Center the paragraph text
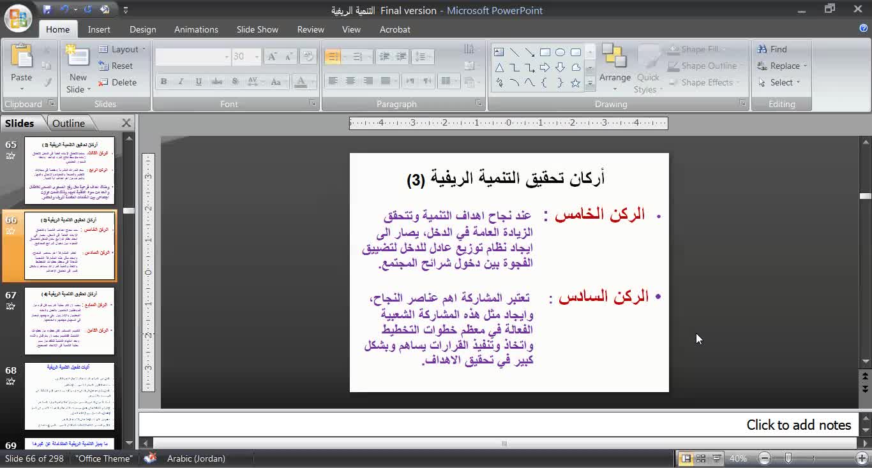This screenshot has height=468, width=872. coord(350,81)
